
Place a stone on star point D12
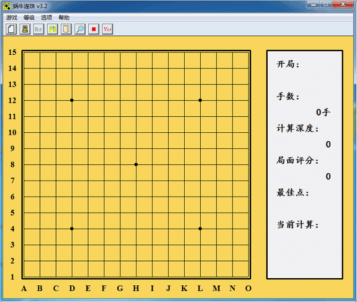pyautogui.click(x=72, y=100)
